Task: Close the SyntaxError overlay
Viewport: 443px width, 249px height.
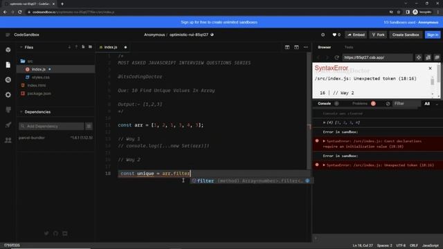Action: click(x=430, y=68)
